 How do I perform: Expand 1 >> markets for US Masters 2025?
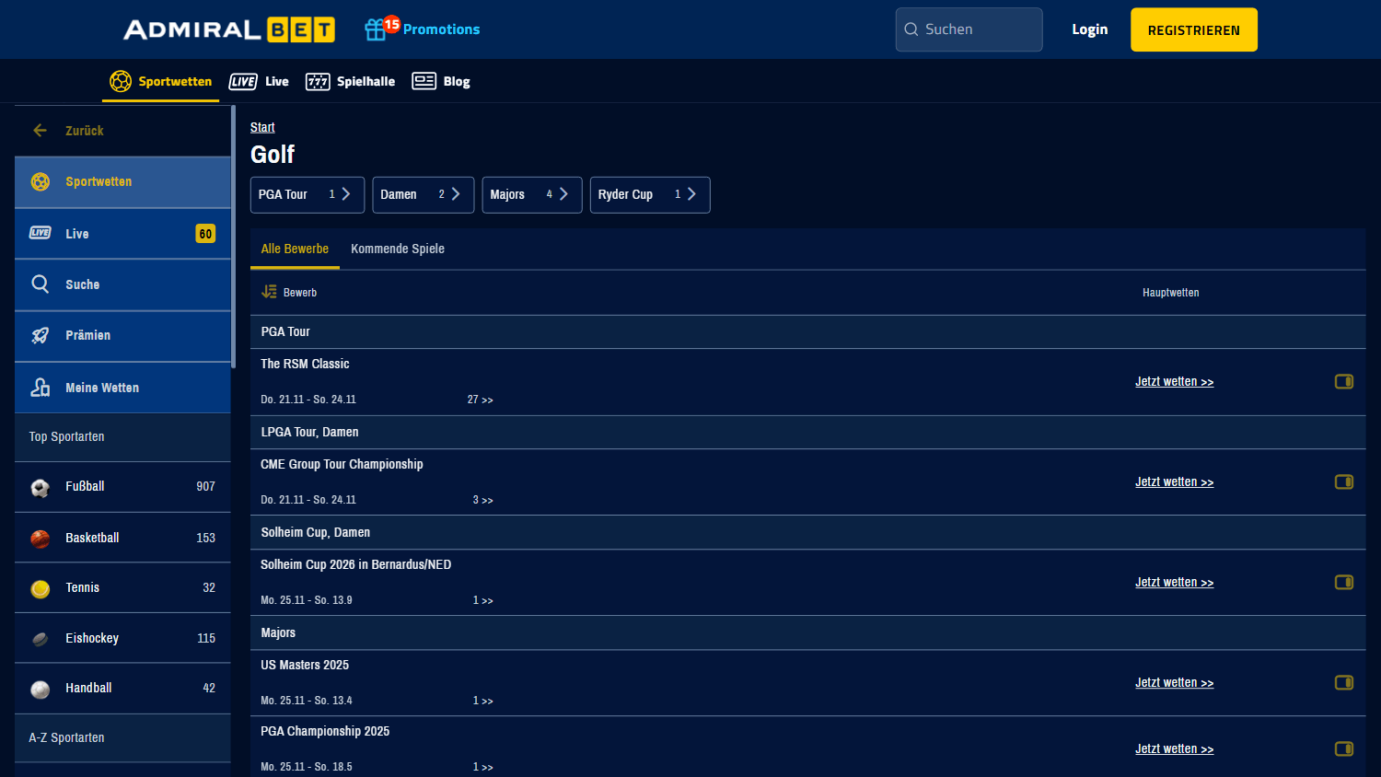483,701
